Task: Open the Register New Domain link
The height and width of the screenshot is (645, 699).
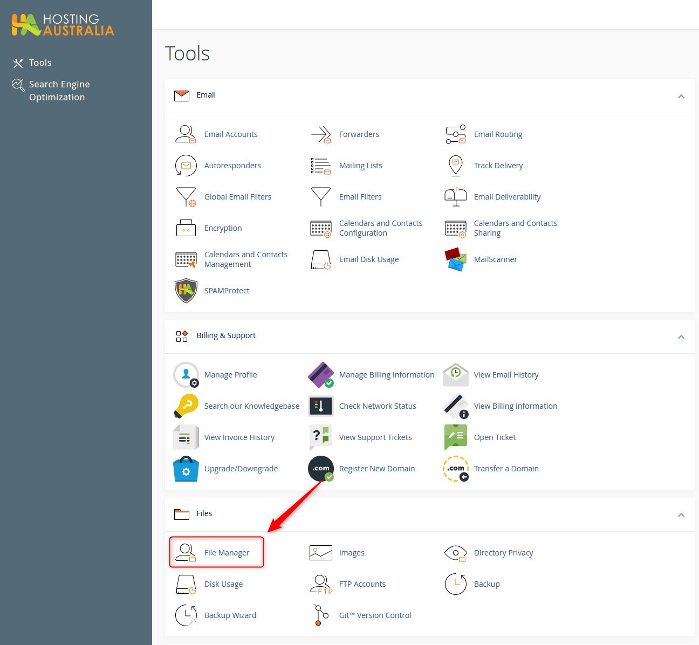Action: (x=376, y=469)
